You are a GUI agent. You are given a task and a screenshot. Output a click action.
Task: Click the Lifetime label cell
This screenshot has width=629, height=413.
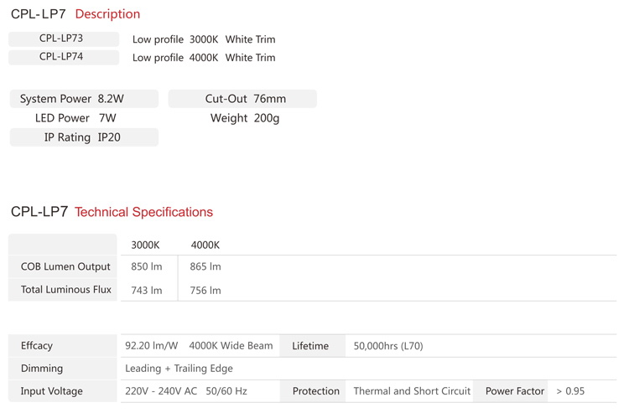coord(310,345)
